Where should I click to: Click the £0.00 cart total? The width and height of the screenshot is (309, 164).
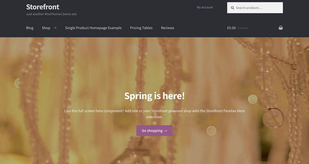[x=231, y=28]
